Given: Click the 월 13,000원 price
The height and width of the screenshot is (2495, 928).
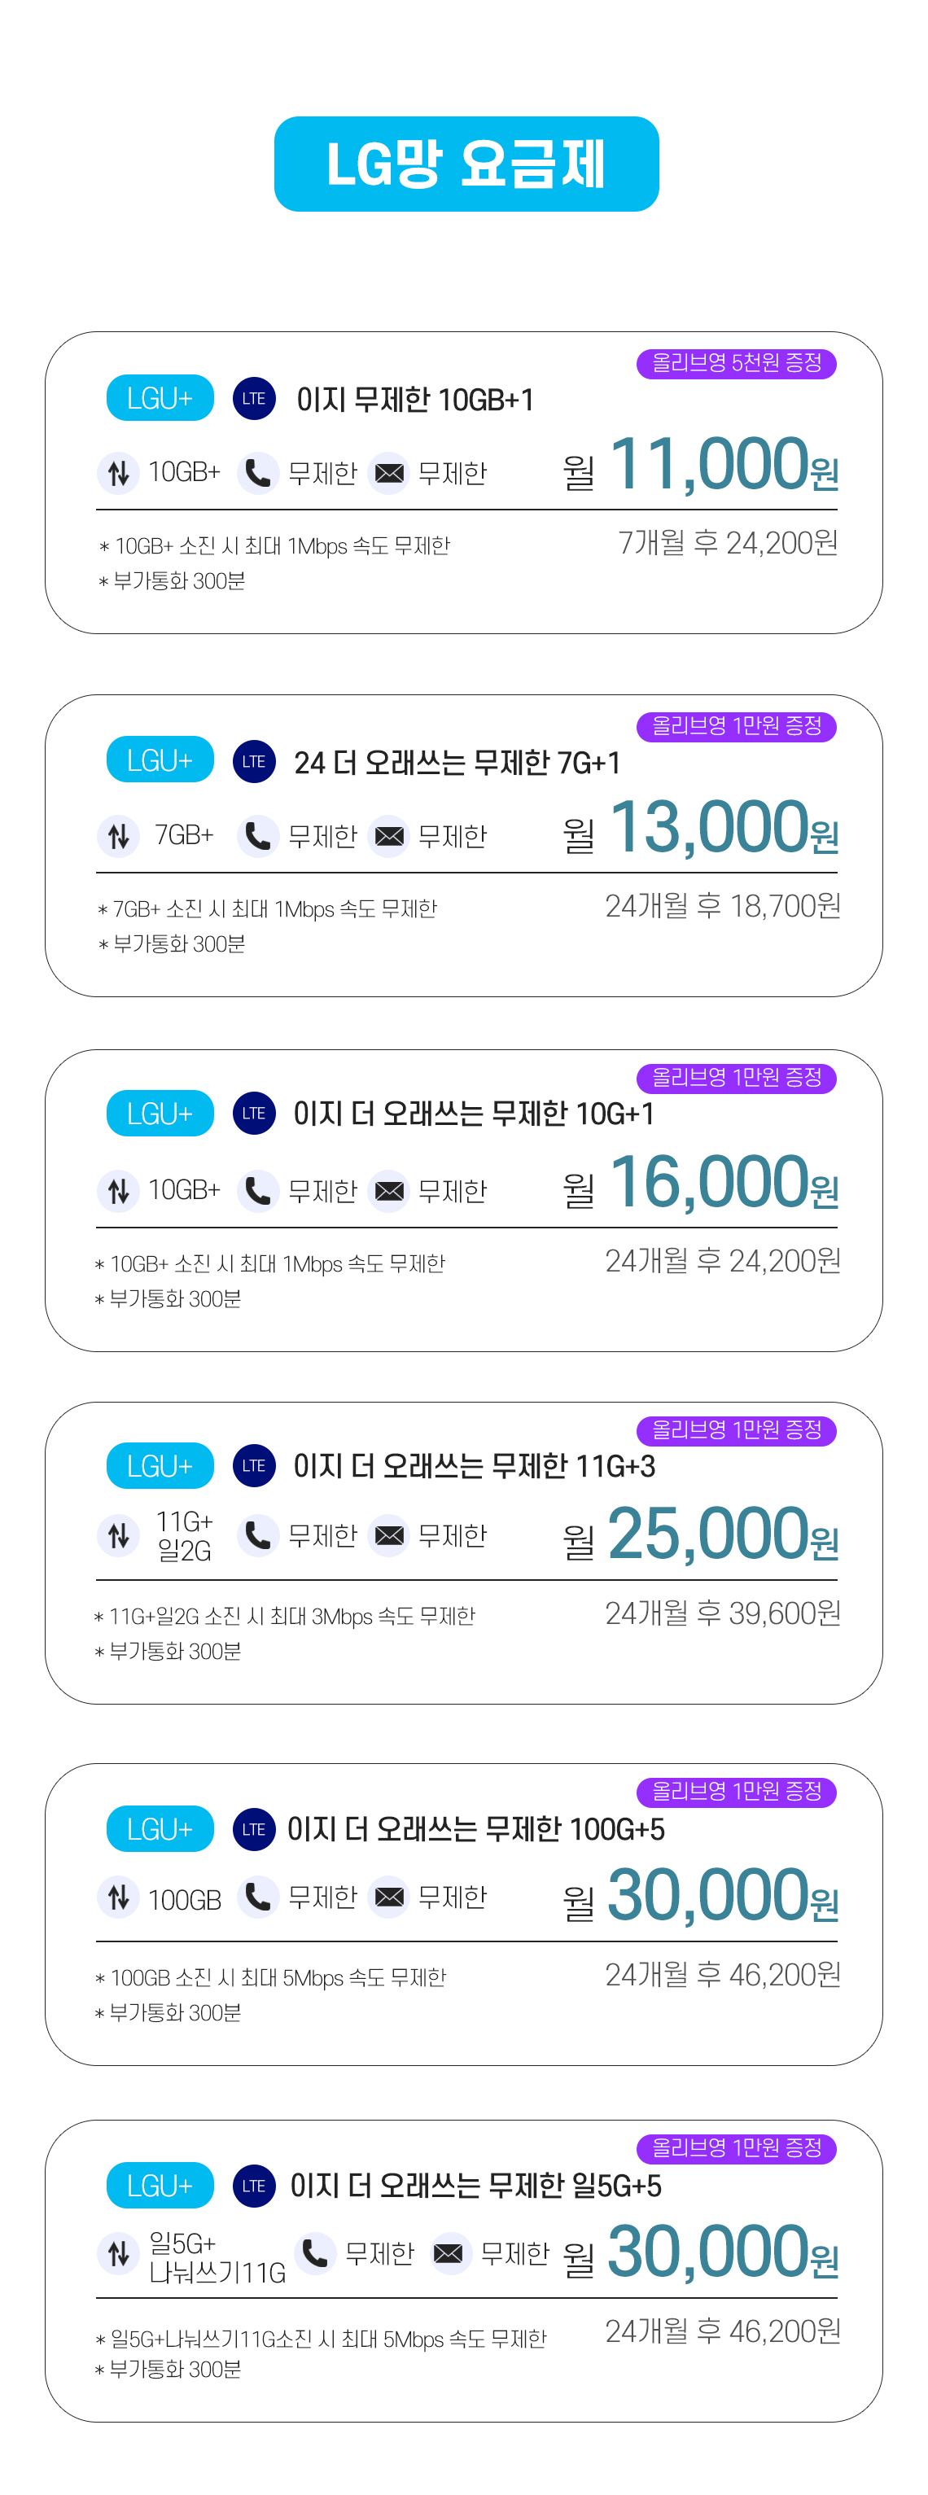Looking at the screenshot, I should (x=700, y=828).
